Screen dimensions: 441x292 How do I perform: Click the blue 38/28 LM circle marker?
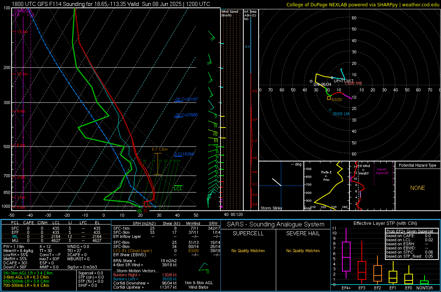click(x=330, y=110)
